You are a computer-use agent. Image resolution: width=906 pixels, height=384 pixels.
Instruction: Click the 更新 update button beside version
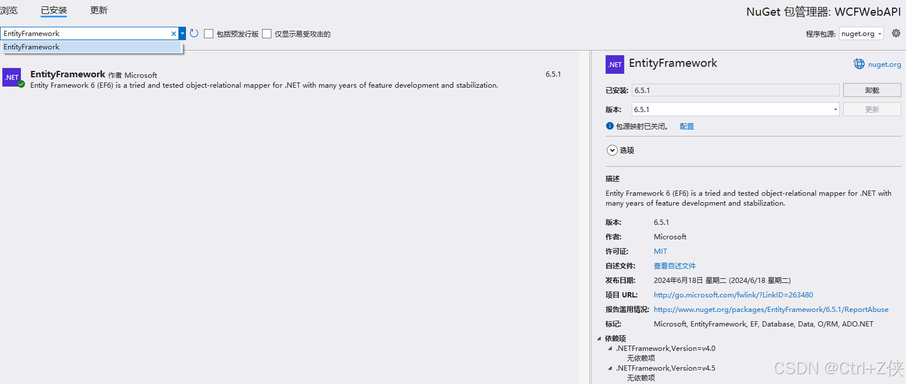pyautogui.click(x=872, y=109)
